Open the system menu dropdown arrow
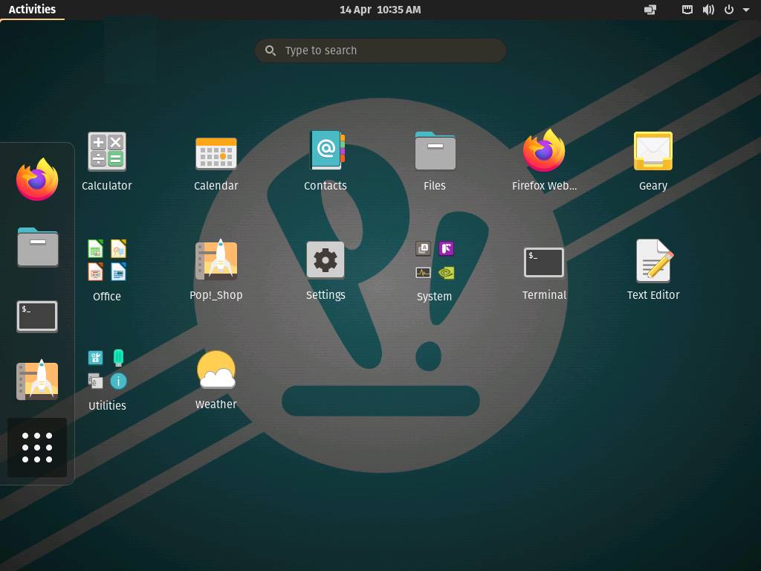The width and height of the screenshot is (761, 571). 746,10
